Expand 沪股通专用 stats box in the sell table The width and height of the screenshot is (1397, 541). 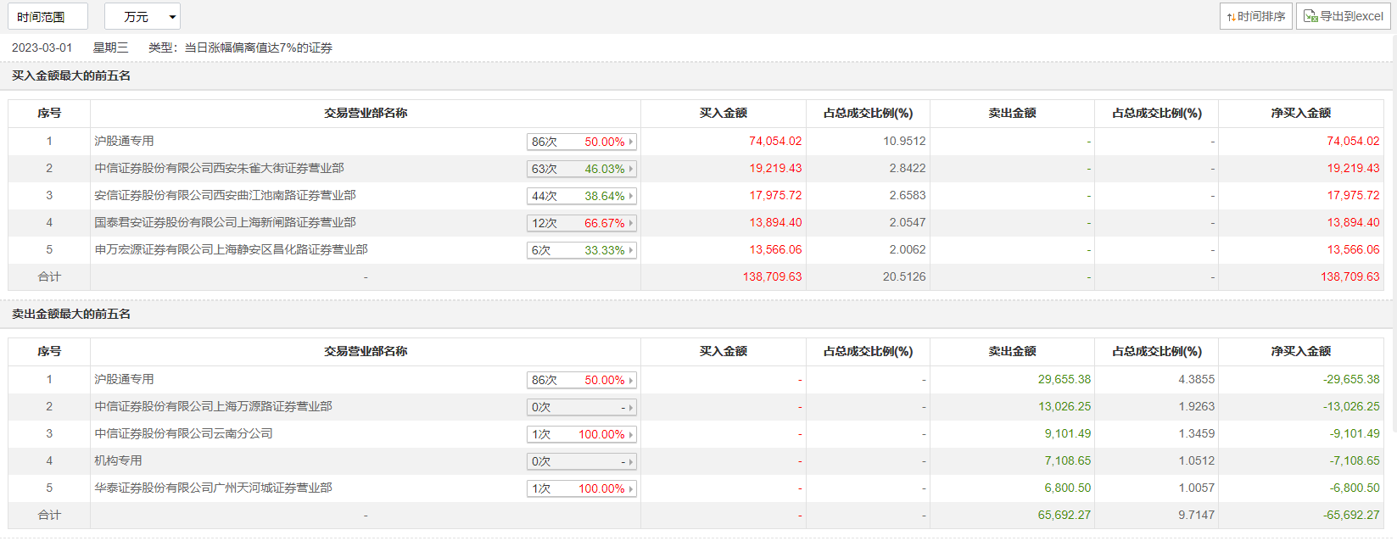coord(581,381)
